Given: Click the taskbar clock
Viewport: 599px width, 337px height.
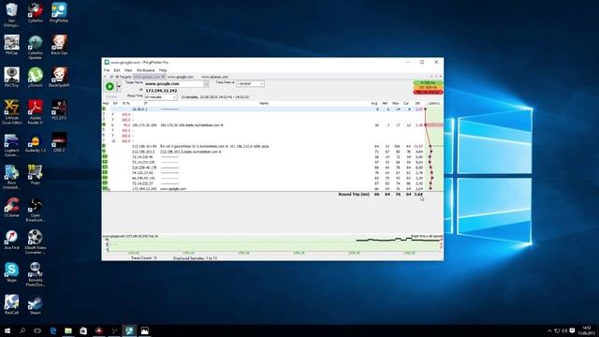Looking at the screenshot, I should [587, 330].
